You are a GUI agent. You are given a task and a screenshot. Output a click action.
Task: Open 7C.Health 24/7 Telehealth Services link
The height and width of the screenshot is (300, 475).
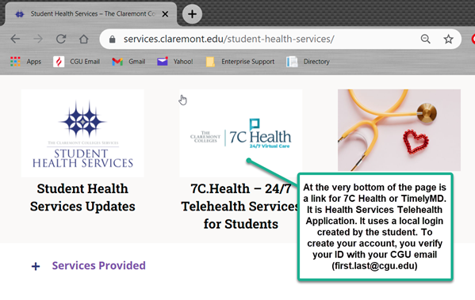240,207
